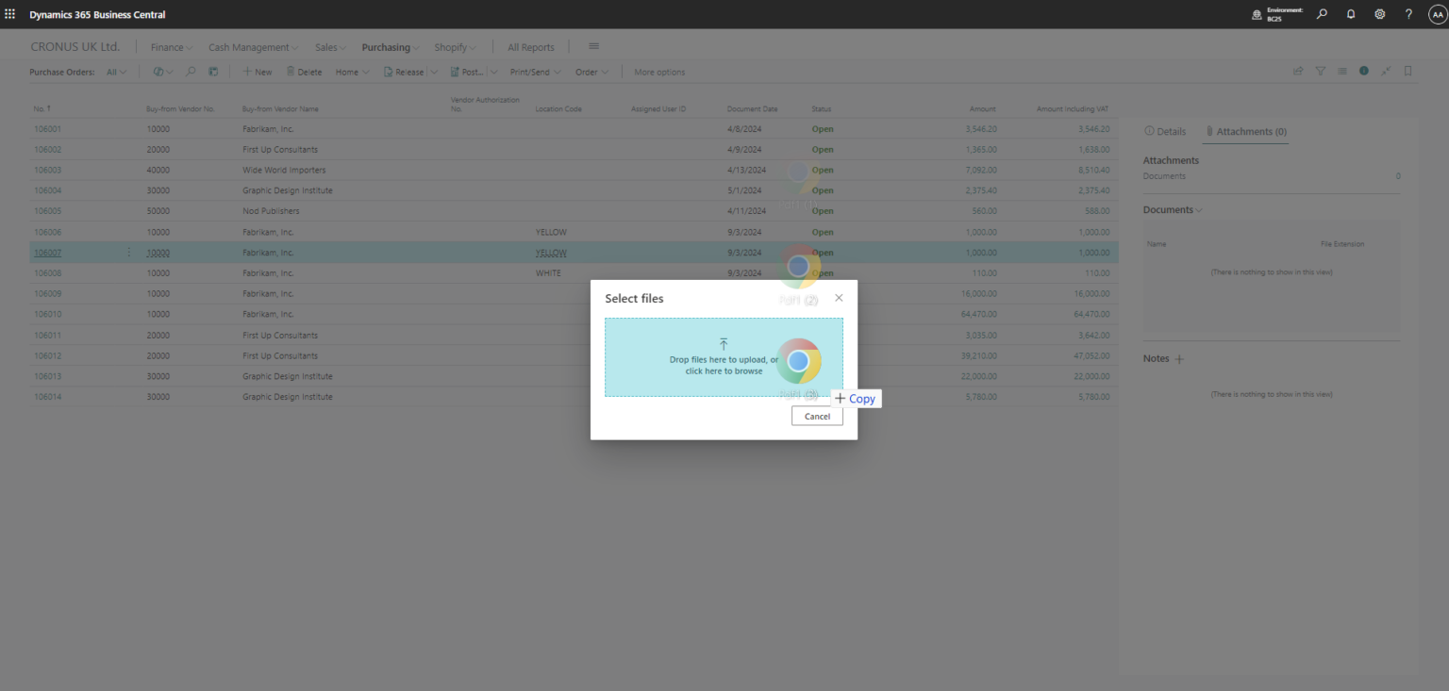Switch to the Attachments (0) tab
Screen dimensions: 1449x691
[1245, 131]
